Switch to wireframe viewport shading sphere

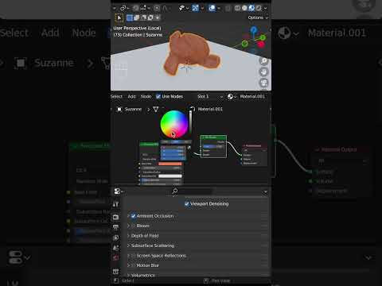(x=237, y=8)
